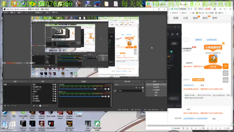234x132 pixels.
Task: Open browser settings gear-sun icon
Action: [x=220, y=9]
